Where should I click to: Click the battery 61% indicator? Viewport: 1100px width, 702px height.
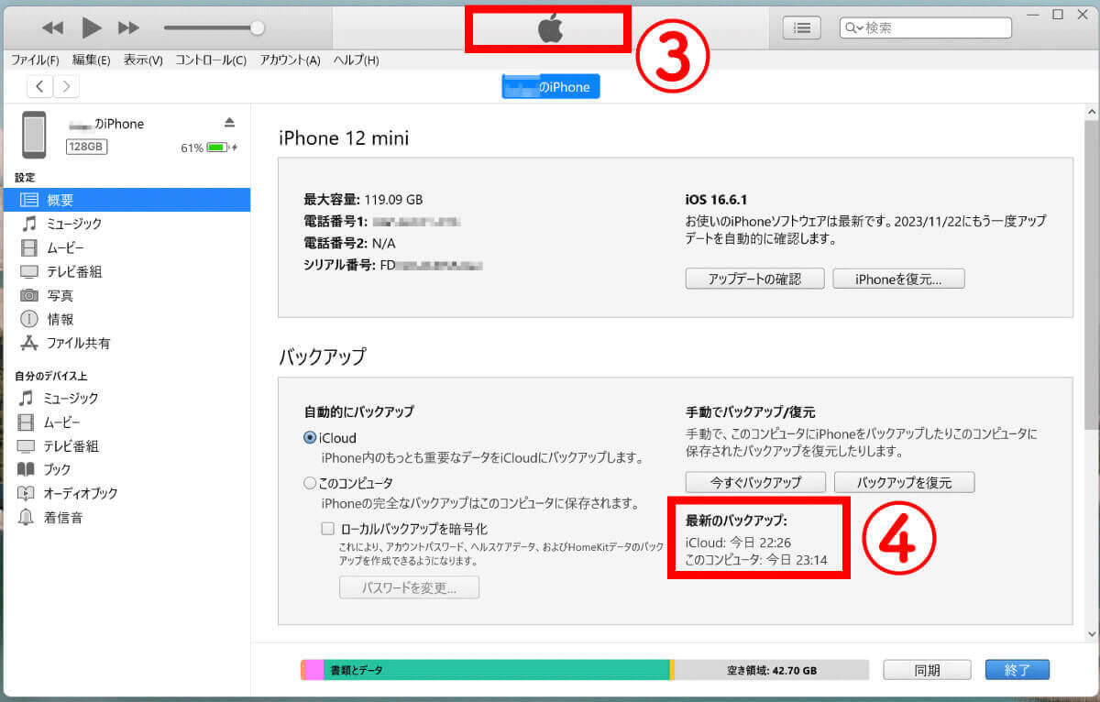coord(208,147)
